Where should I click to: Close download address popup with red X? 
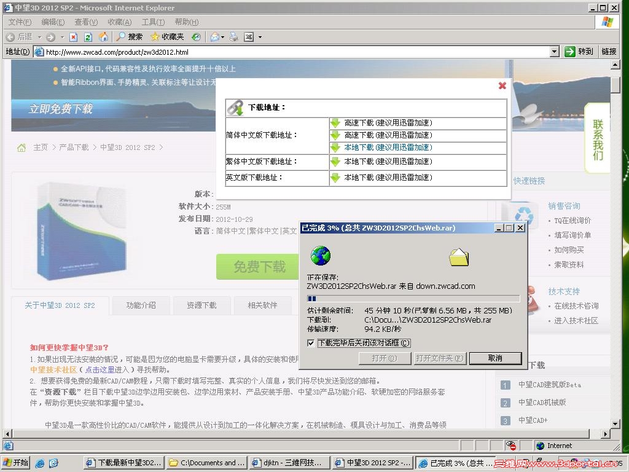coord(502,85)
